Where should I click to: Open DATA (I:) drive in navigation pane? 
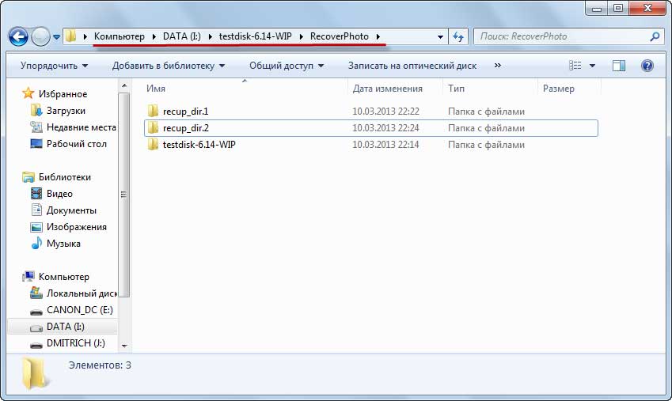point(66,327)
